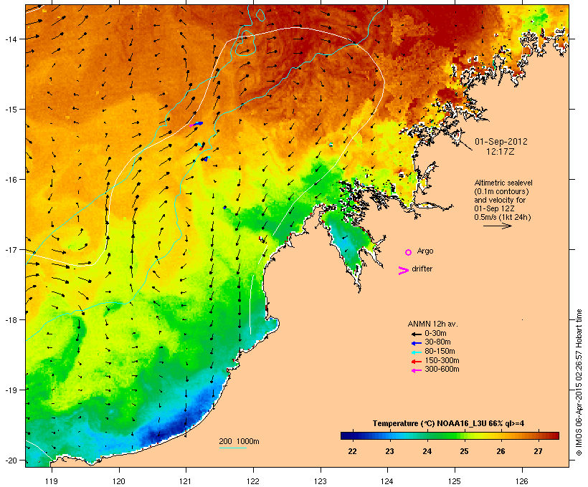Click the date label 01-Sep-2012
This screenshot has width=588, height=487.
501,142
